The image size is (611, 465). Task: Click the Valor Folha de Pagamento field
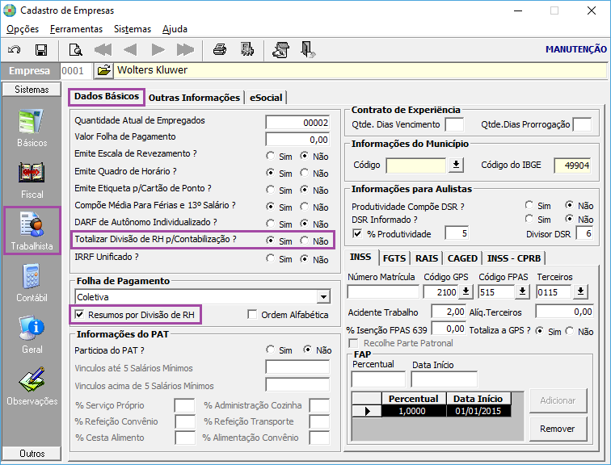pyautogui.click(x=297, y=138)
